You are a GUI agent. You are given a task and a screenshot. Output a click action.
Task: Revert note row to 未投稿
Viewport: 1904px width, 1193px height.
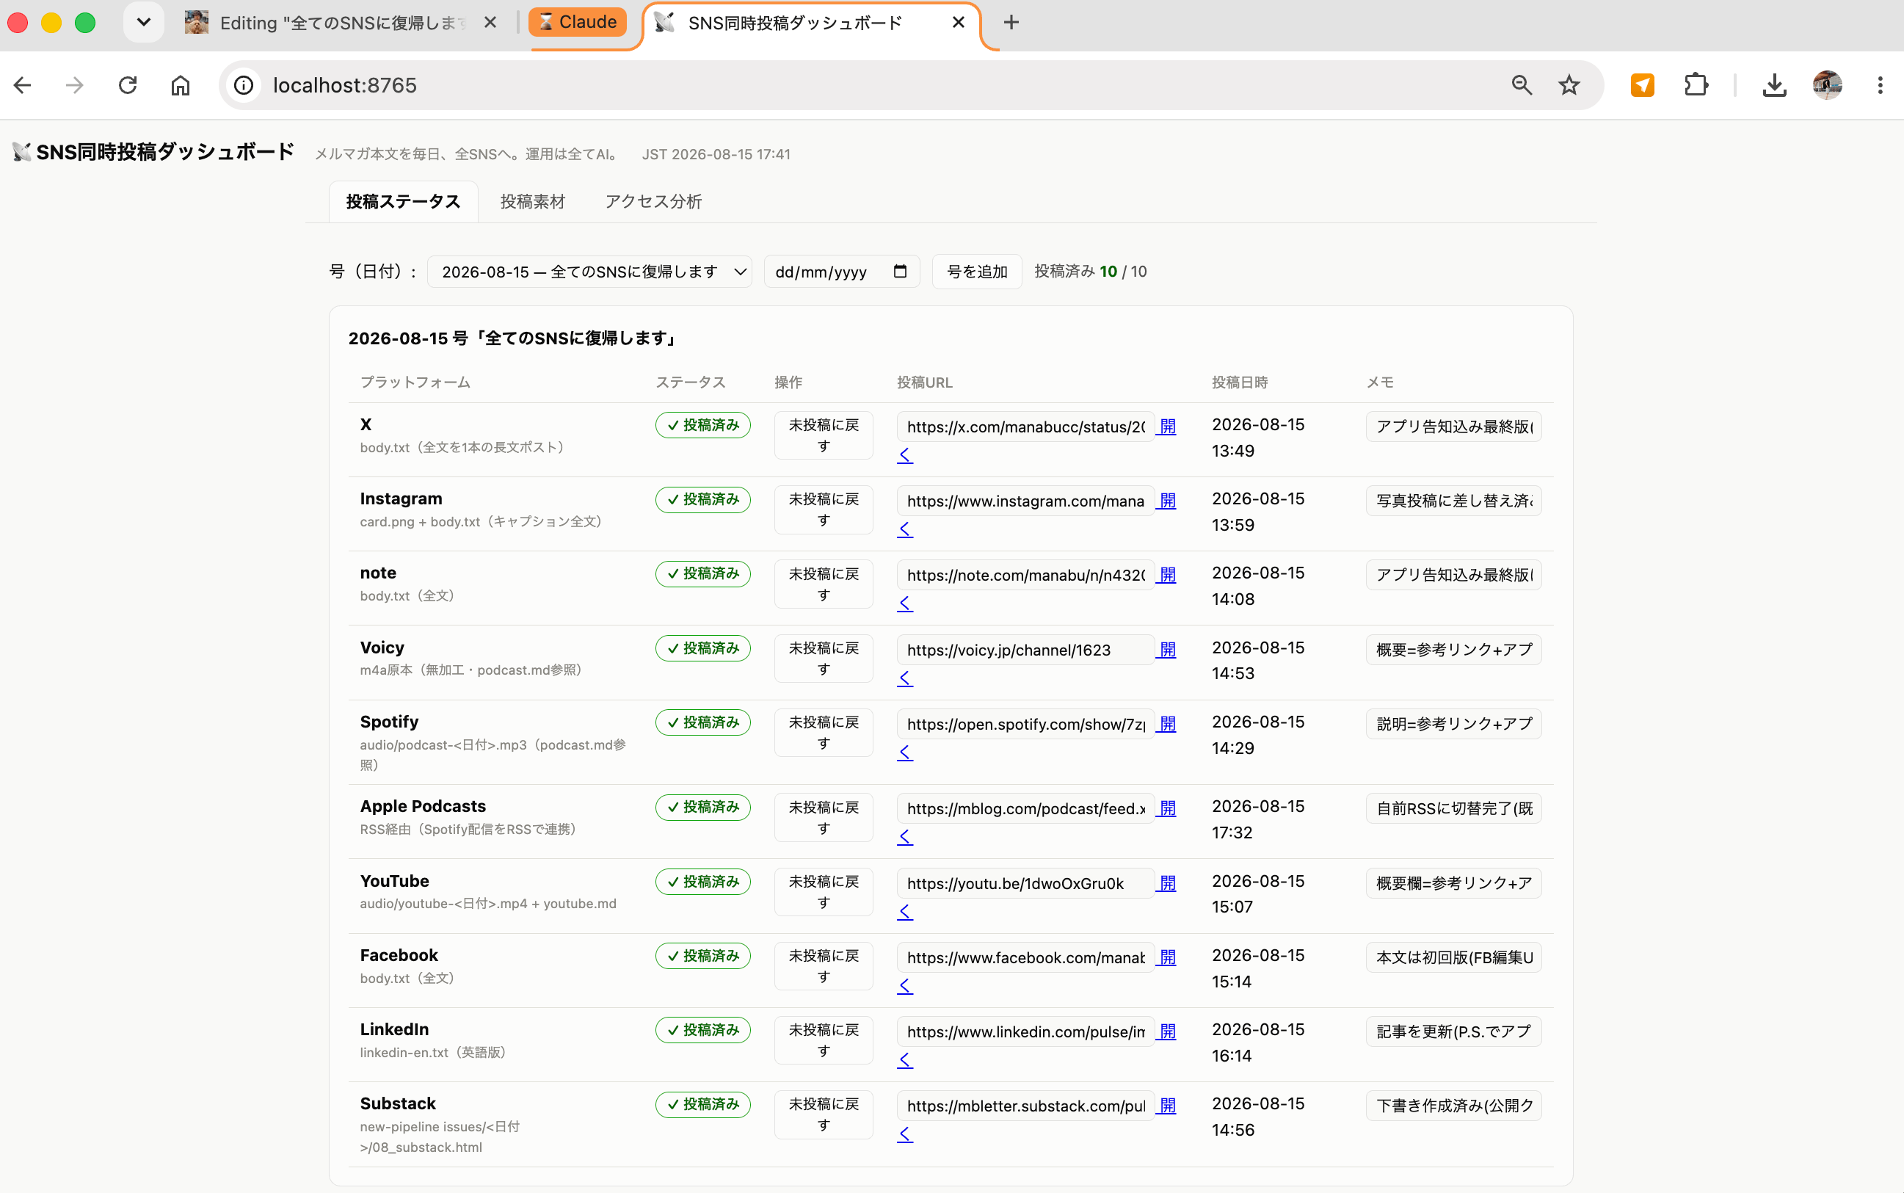824,584
